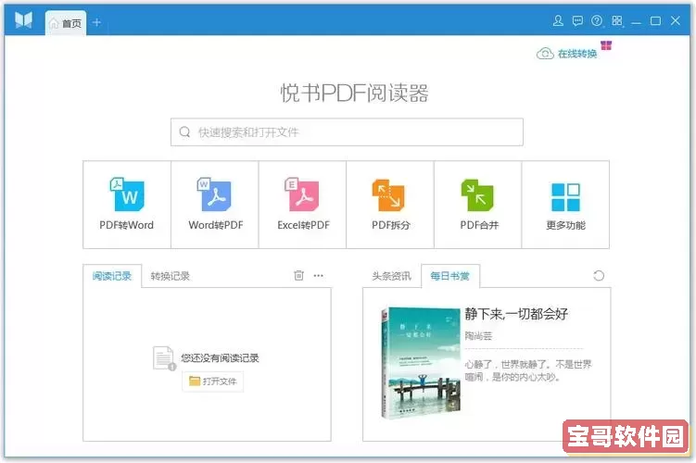Close the PDF reader window
This screenshot has width=696, height=463.
coord(676,20)
